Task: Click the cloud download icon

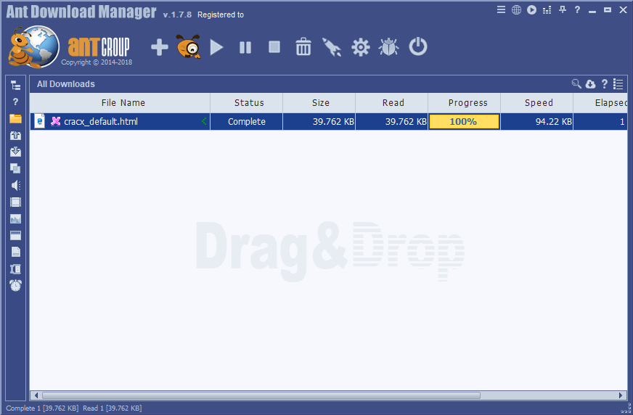Action: (591, 84)
